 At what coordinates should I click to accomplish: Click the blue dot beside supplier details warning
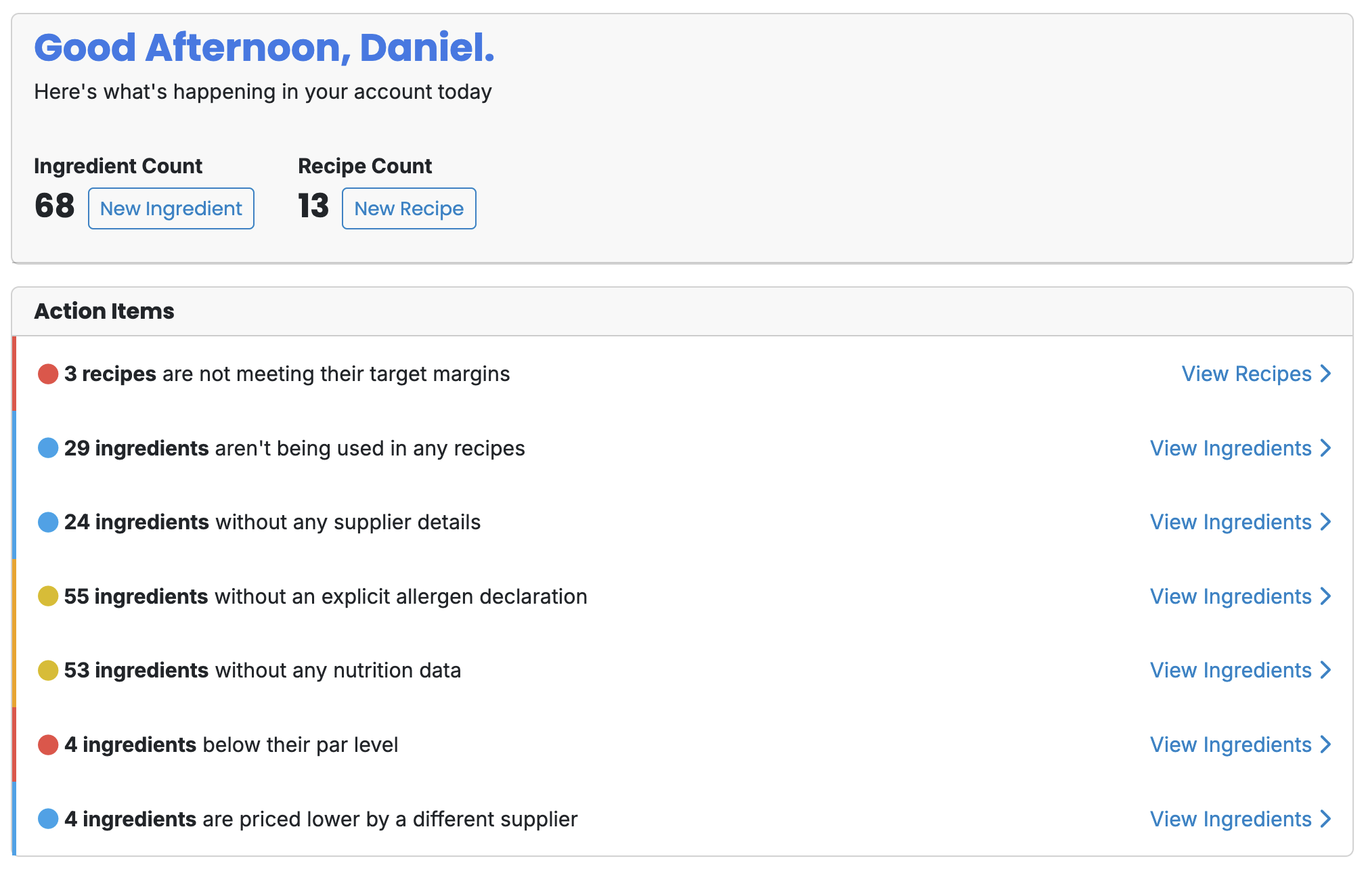pyautogui.click(x=48, y=522)
